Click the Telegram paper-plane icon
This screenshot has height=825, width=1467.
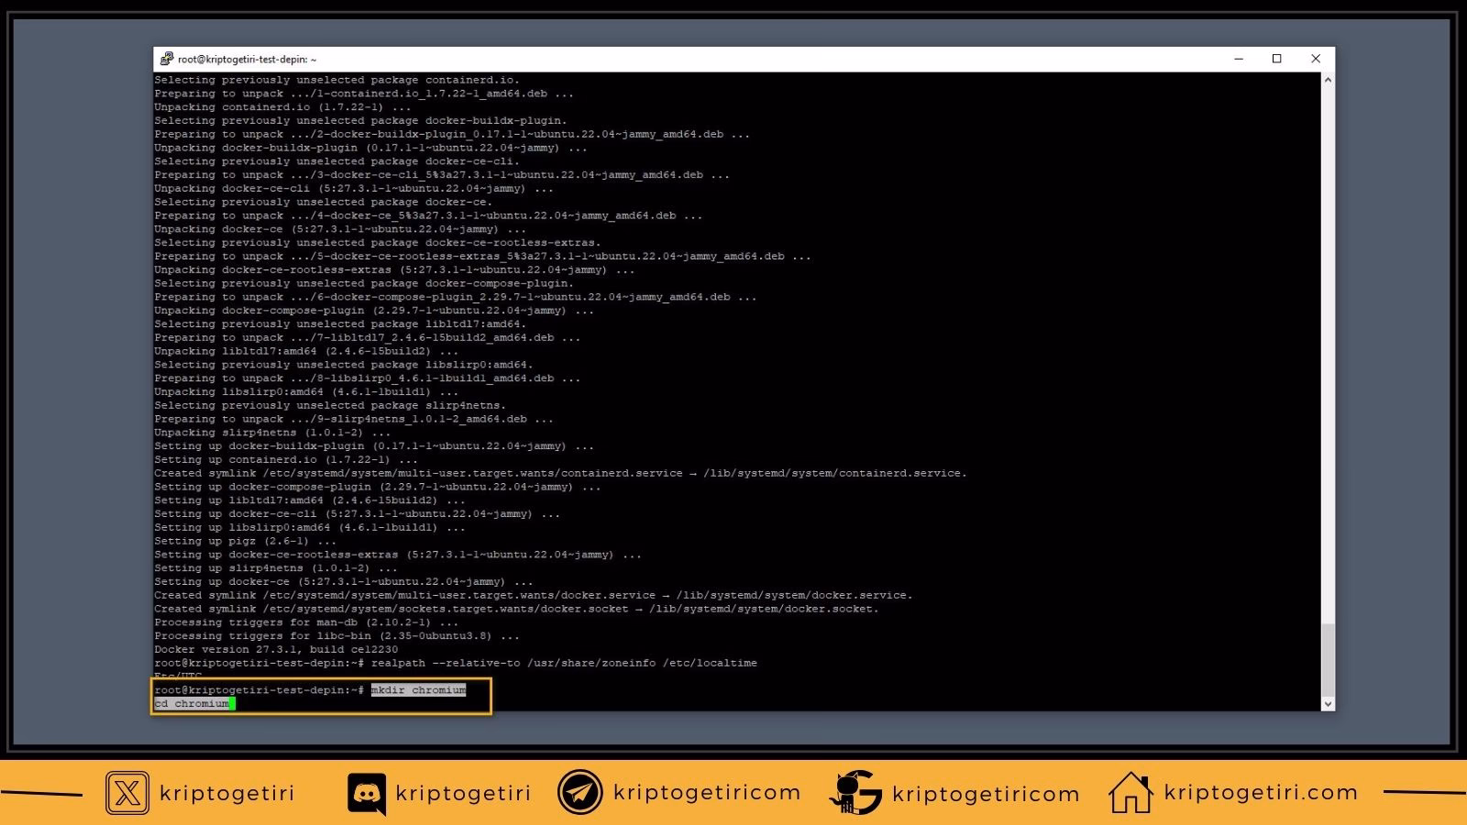pyautogui.click(x=578, y=793)
